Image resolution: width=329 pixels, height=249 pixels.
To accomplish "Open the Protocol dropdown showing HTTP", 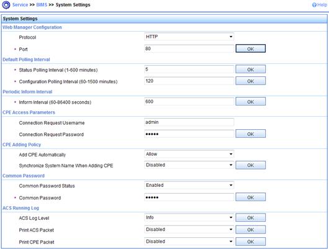I will tap(189, 37).
